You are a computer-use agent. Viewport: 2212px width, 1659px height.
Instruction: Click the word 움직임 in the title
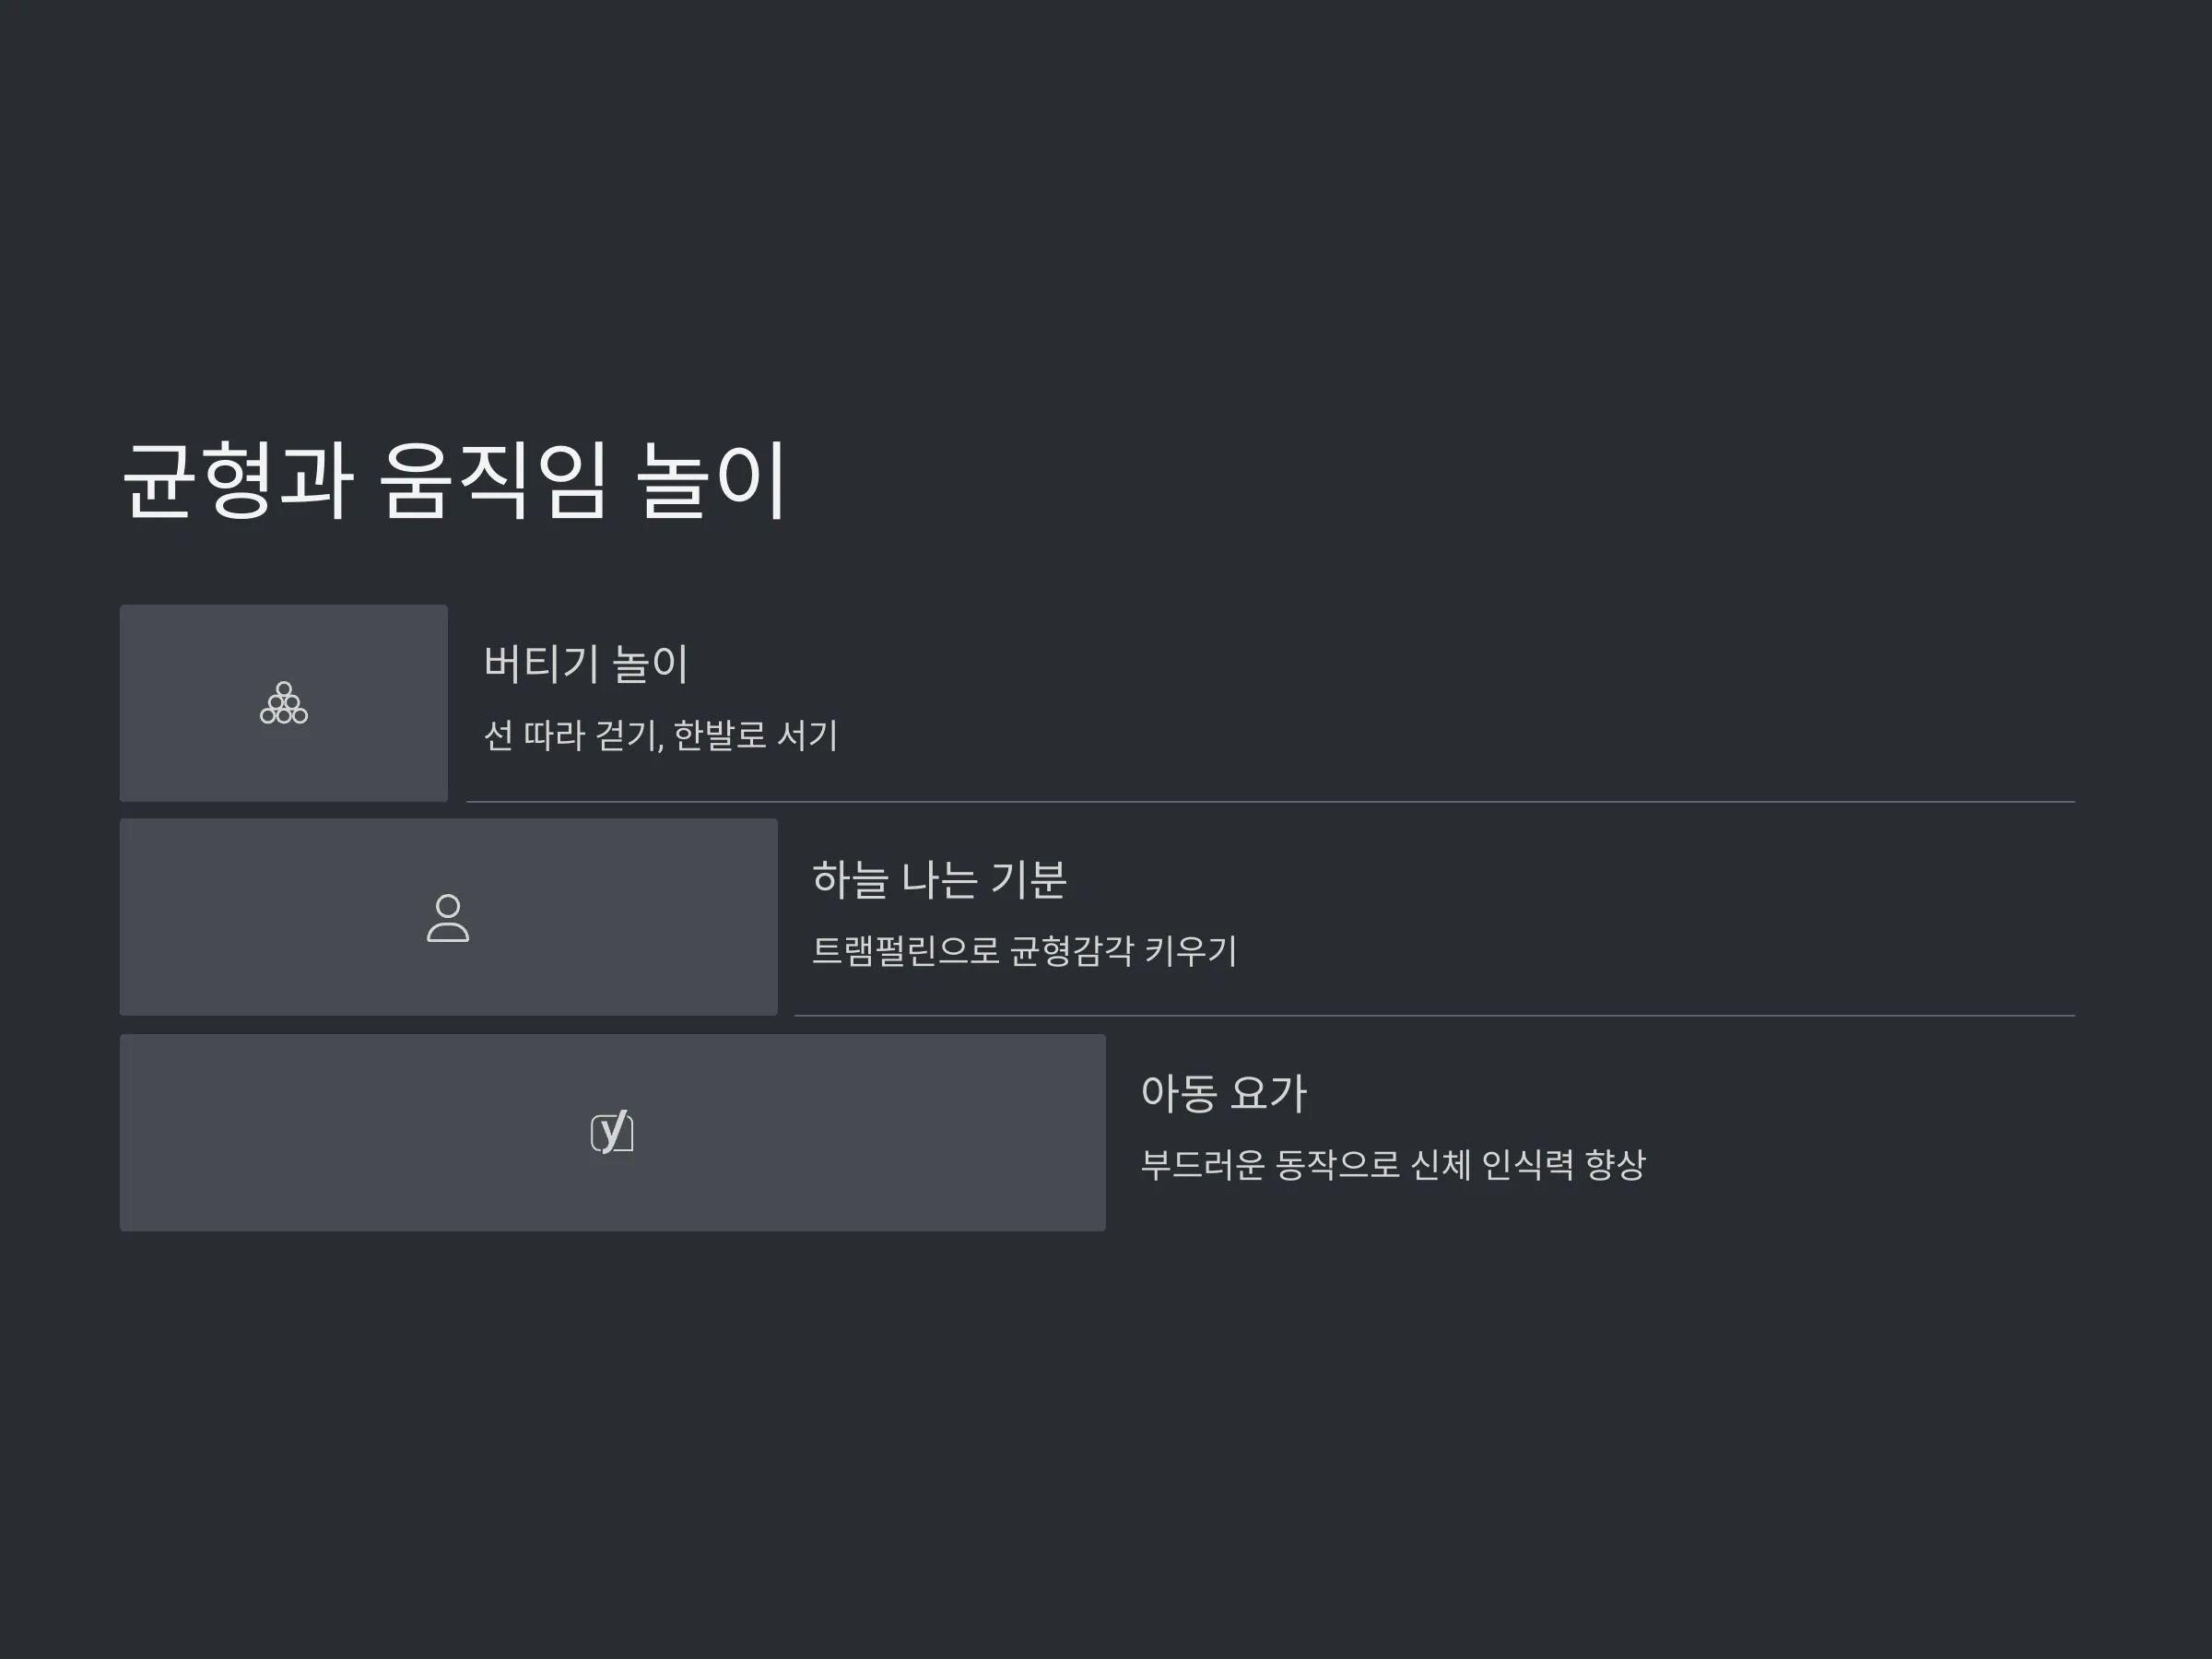tap(494, 480)
